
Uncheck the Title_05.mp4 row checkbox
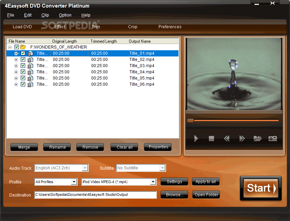pyautogui.click(x=23, y=78)
